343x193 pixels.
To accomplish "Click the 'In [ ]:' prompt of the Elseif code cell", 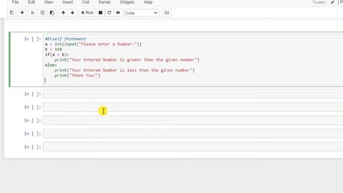I will pos(32,39).
